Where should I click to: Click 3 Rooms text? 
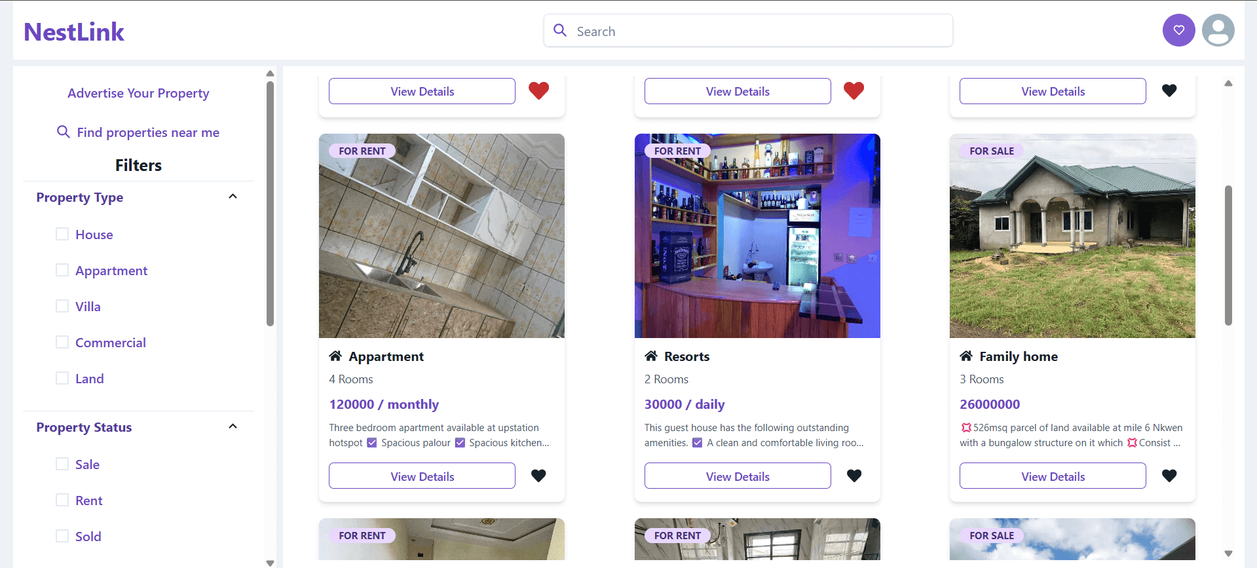pyautogui.click(x=981, y=379)
